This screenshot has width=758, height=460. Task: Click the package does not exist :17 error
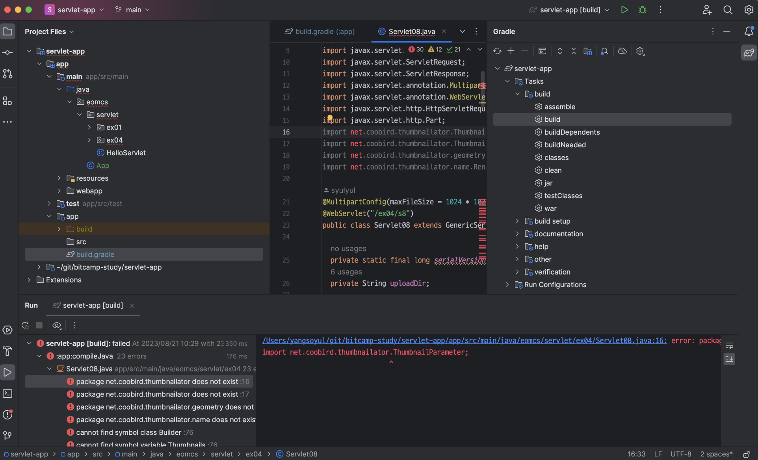tap(157, 394)
